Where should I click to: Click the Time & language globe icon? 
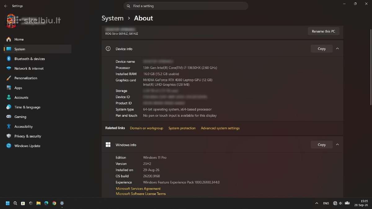[9, 107]
